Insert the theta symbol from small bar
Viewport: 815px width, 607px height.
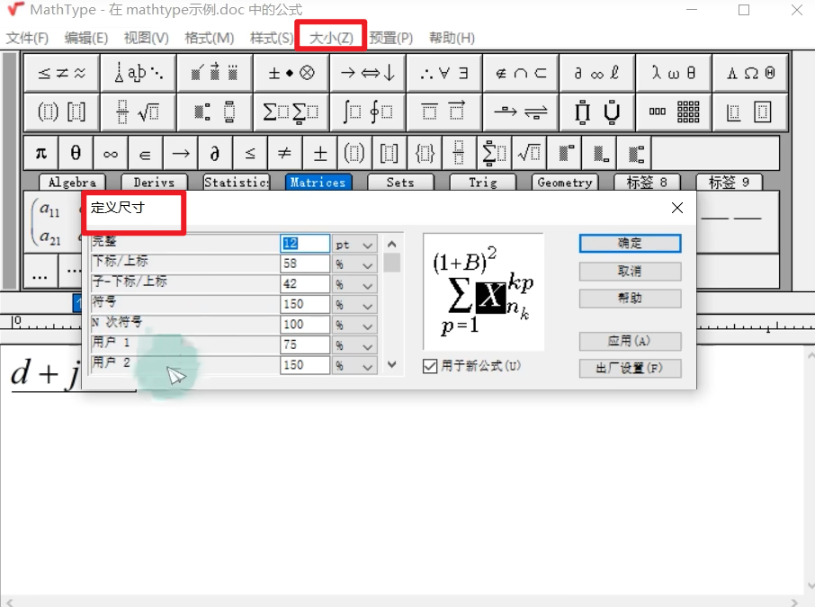(x=76, y=153)
